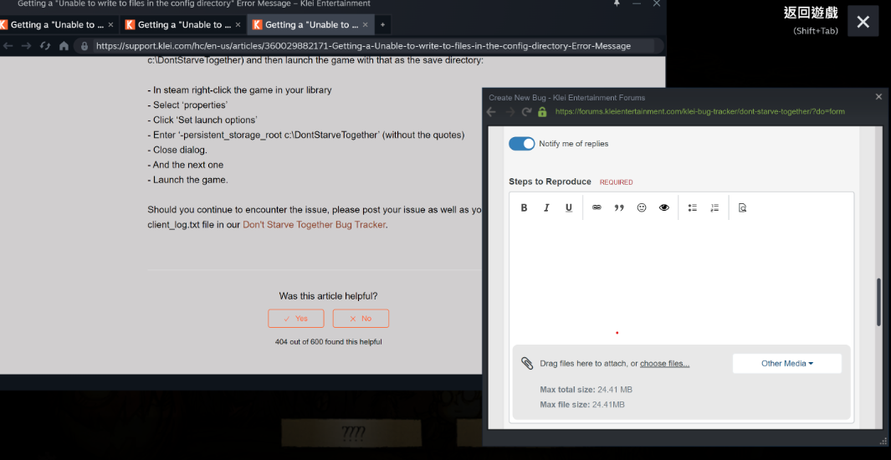The width and height of the screenshot is (891, 460).
Task: Click the "choose files..." attachment link
Action: coord(665,364)
